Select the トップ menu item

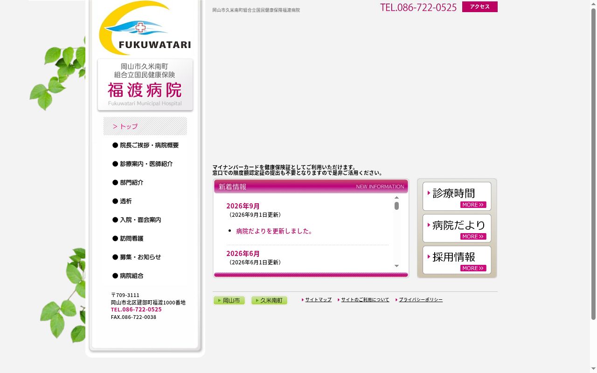tap(145, 126)
